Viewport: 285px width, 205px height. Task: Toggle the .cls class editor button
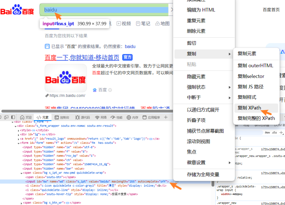pyautogui.click(x=274, y=133)
